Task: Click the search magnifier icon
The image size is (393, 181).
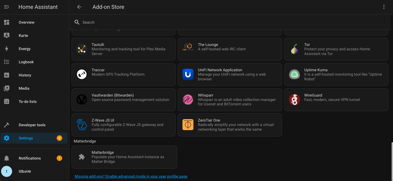Action: click(x=77, y=22)
